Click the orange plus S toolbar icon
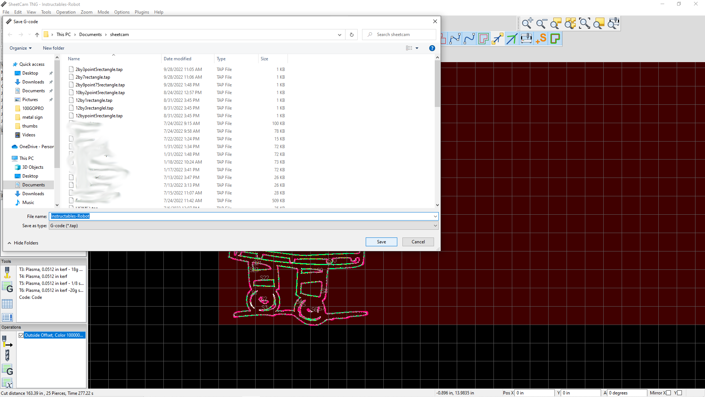 coord(541,39)
